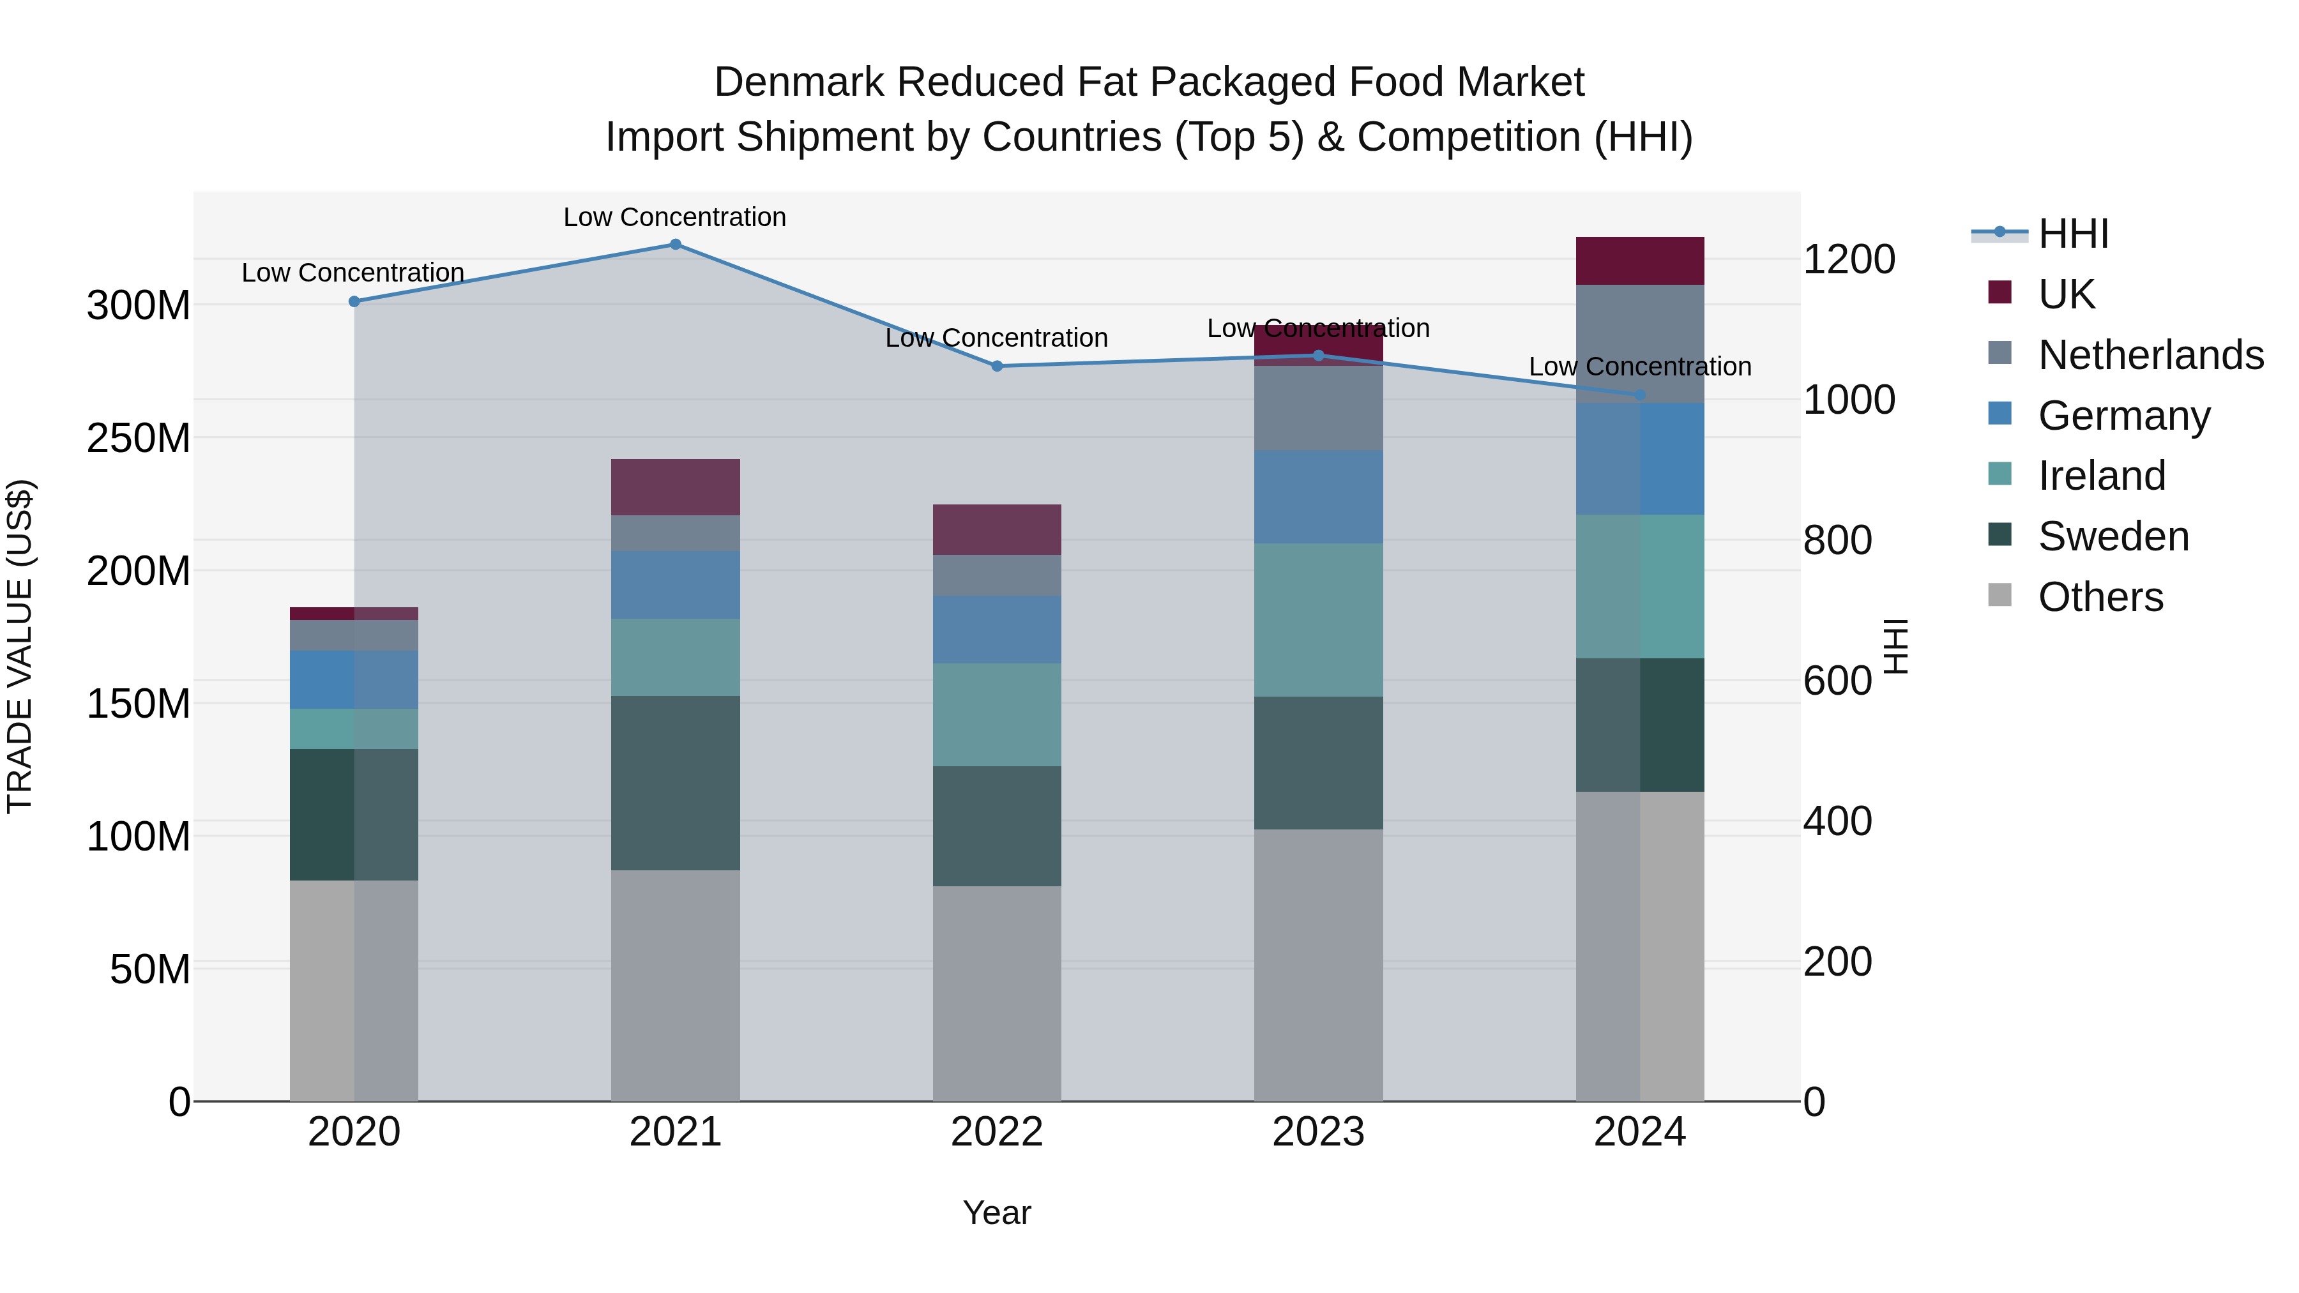Click the Netherlands gray-blue legend swatch

[x=2000, y=352]
